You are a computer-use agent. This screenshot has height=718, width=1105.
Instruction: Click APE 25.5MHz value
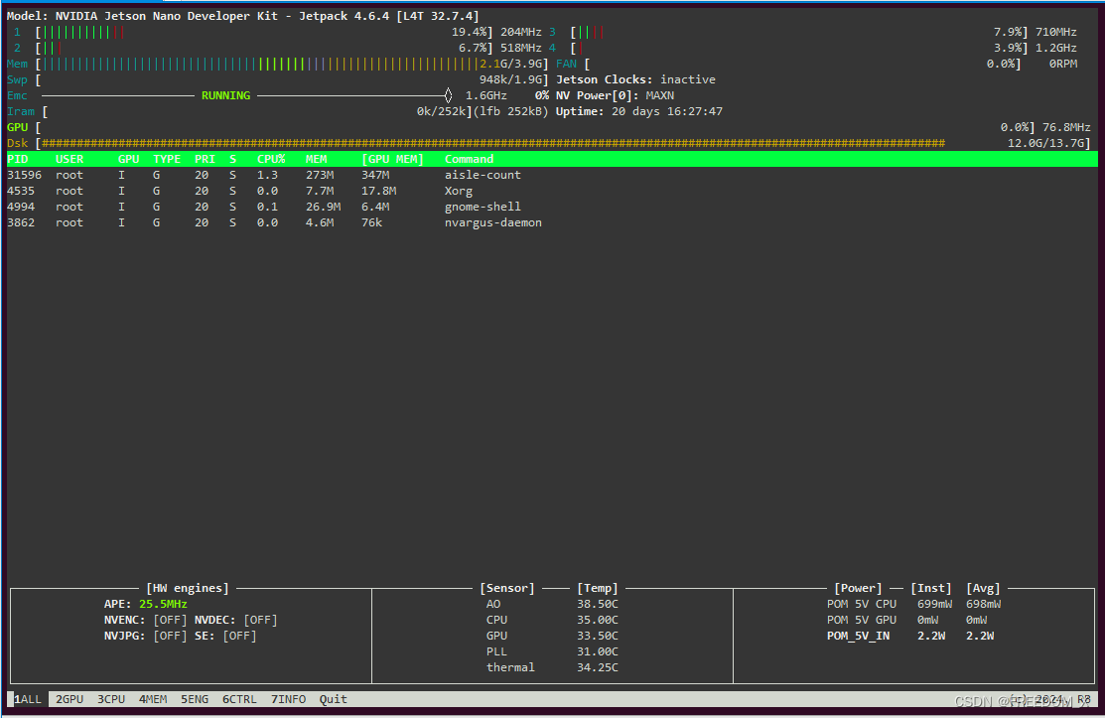[163, 604]
